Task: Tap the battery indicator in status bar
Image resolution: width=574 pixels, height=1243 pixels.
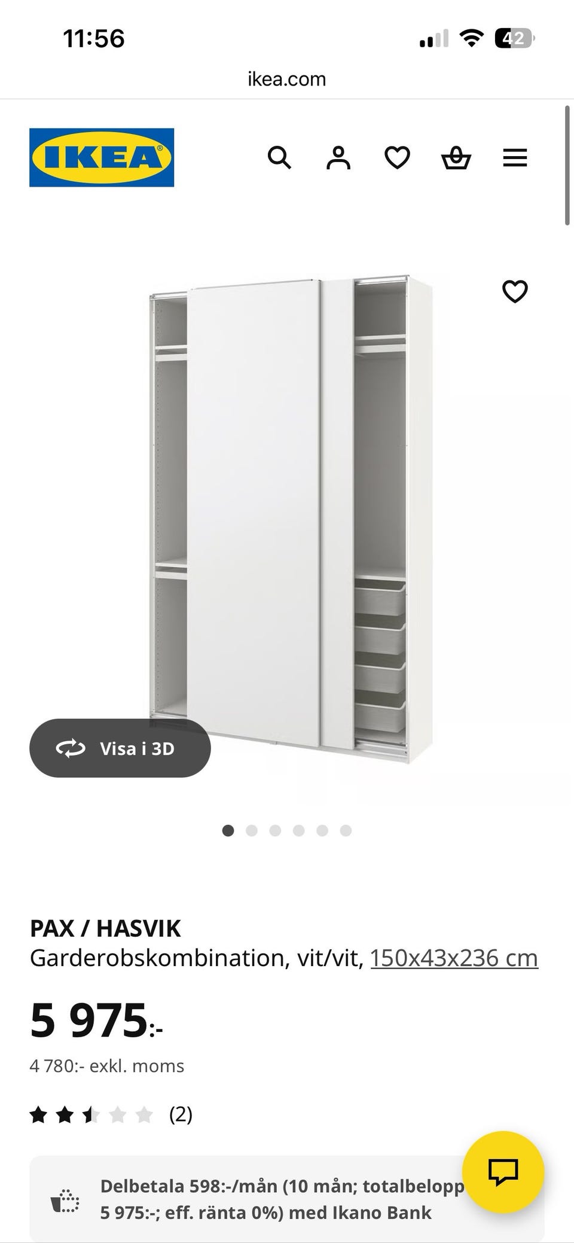Action: pos(514,39)
